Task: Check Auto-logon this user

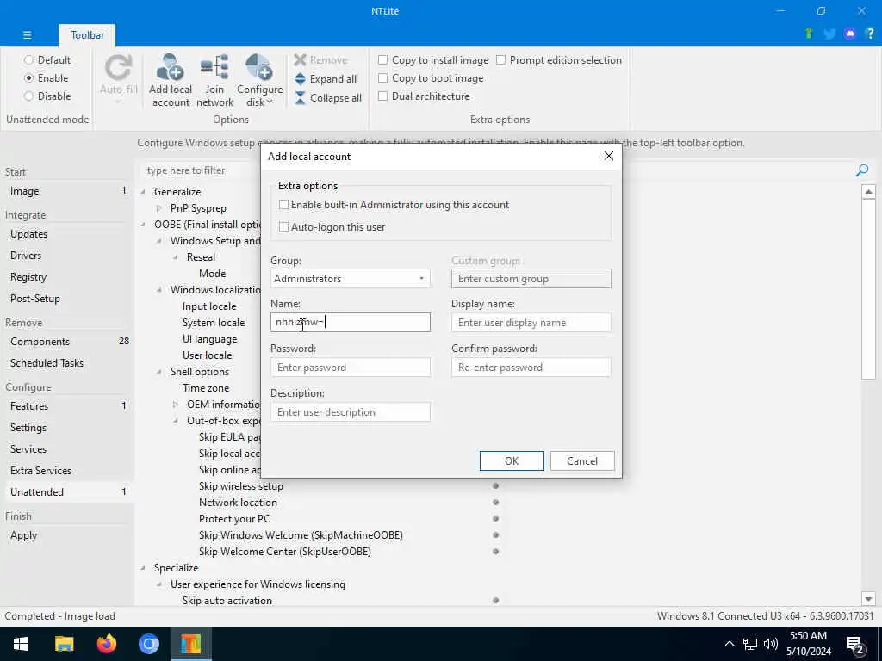Action: click(x=283, y=227)
